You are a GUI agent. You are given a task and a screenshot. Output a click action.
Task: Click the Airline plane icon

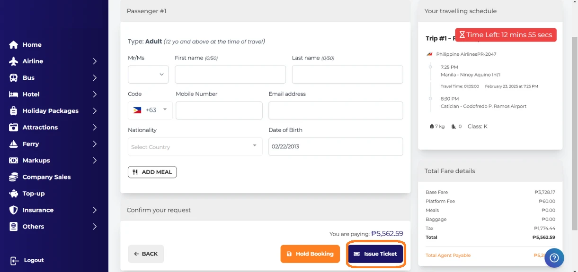pyautogui.click(x=14, y=61)
